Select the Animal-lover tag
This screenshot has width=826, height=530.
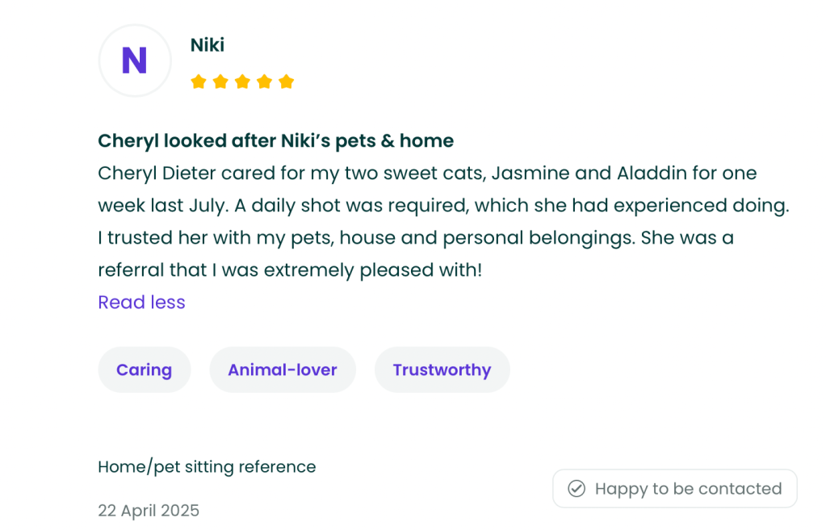click(283, 370)
